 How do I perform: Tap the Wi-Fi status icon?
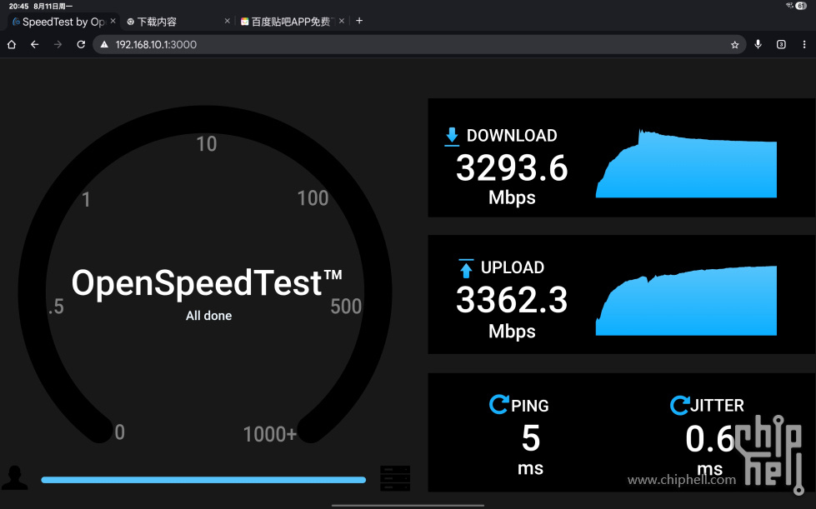(x=789, y=6)
